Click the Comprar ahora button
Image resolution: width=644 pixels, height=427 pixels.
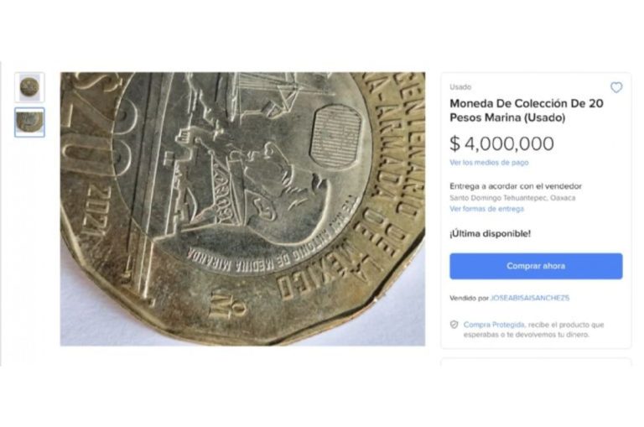pyautogui.click(x=536, y=266)
